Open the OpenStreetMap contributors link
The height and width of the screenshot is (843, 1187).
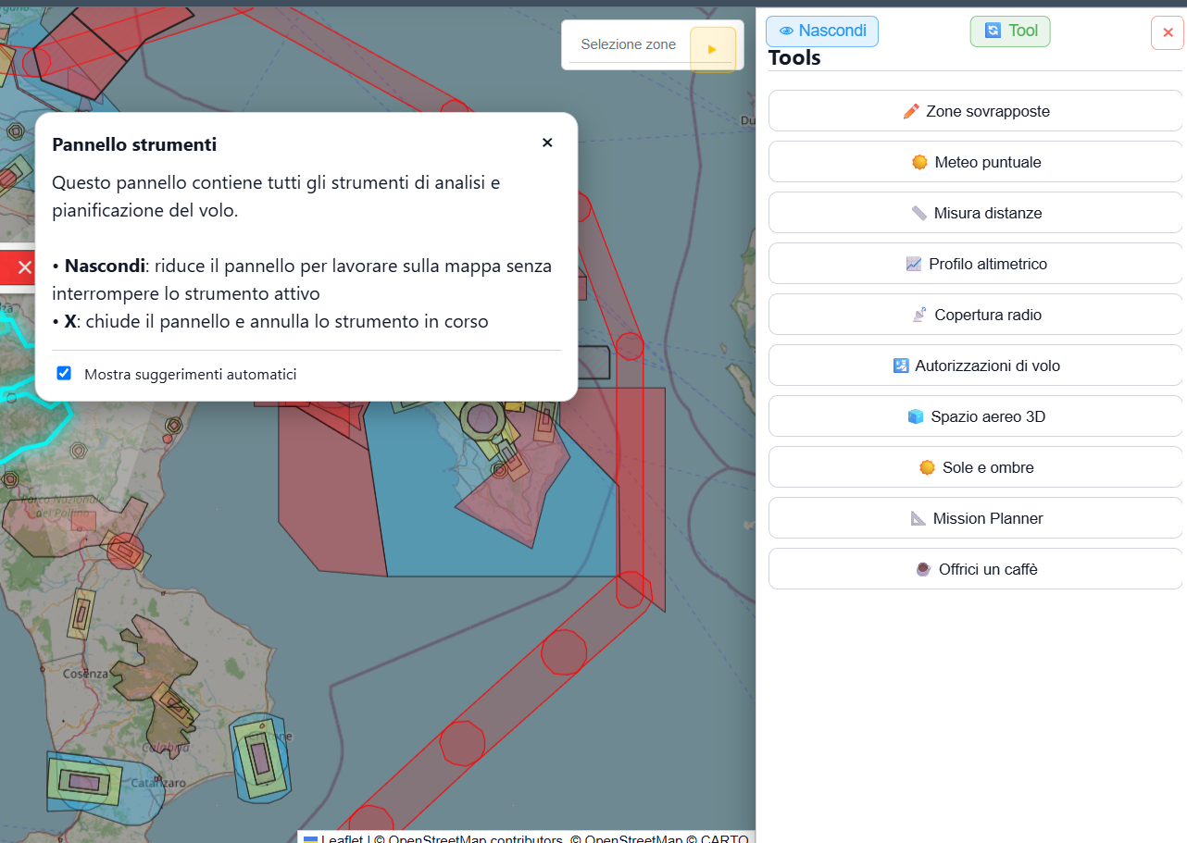click(x=475, y=837)
